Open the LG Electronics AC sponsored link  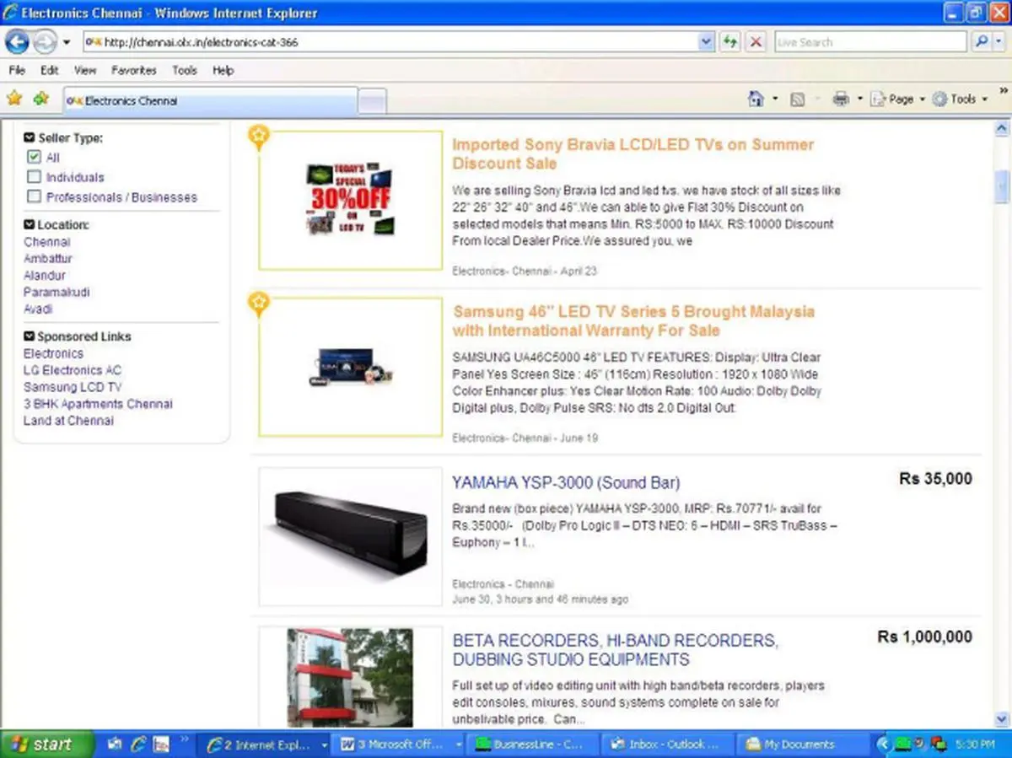point(73,370)
